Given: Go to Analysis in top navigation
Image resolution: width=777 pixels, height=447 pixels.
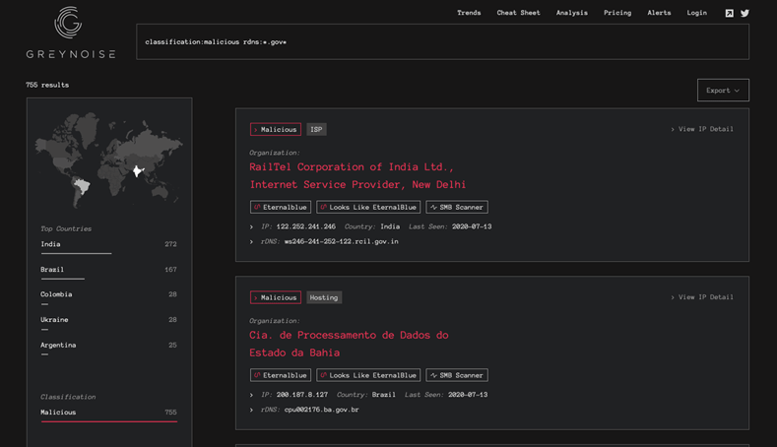Looking at the screenshot, I should pos(572,13).
